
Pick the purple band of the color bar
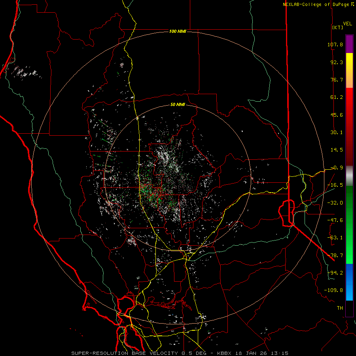click(349, 44)
